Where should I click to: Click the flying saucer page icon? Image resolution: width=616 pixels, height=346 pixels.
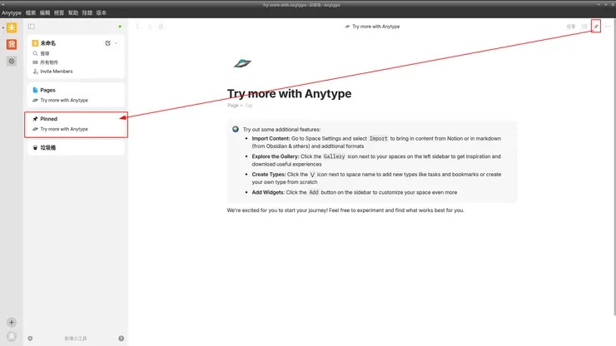tap(242, 63)
